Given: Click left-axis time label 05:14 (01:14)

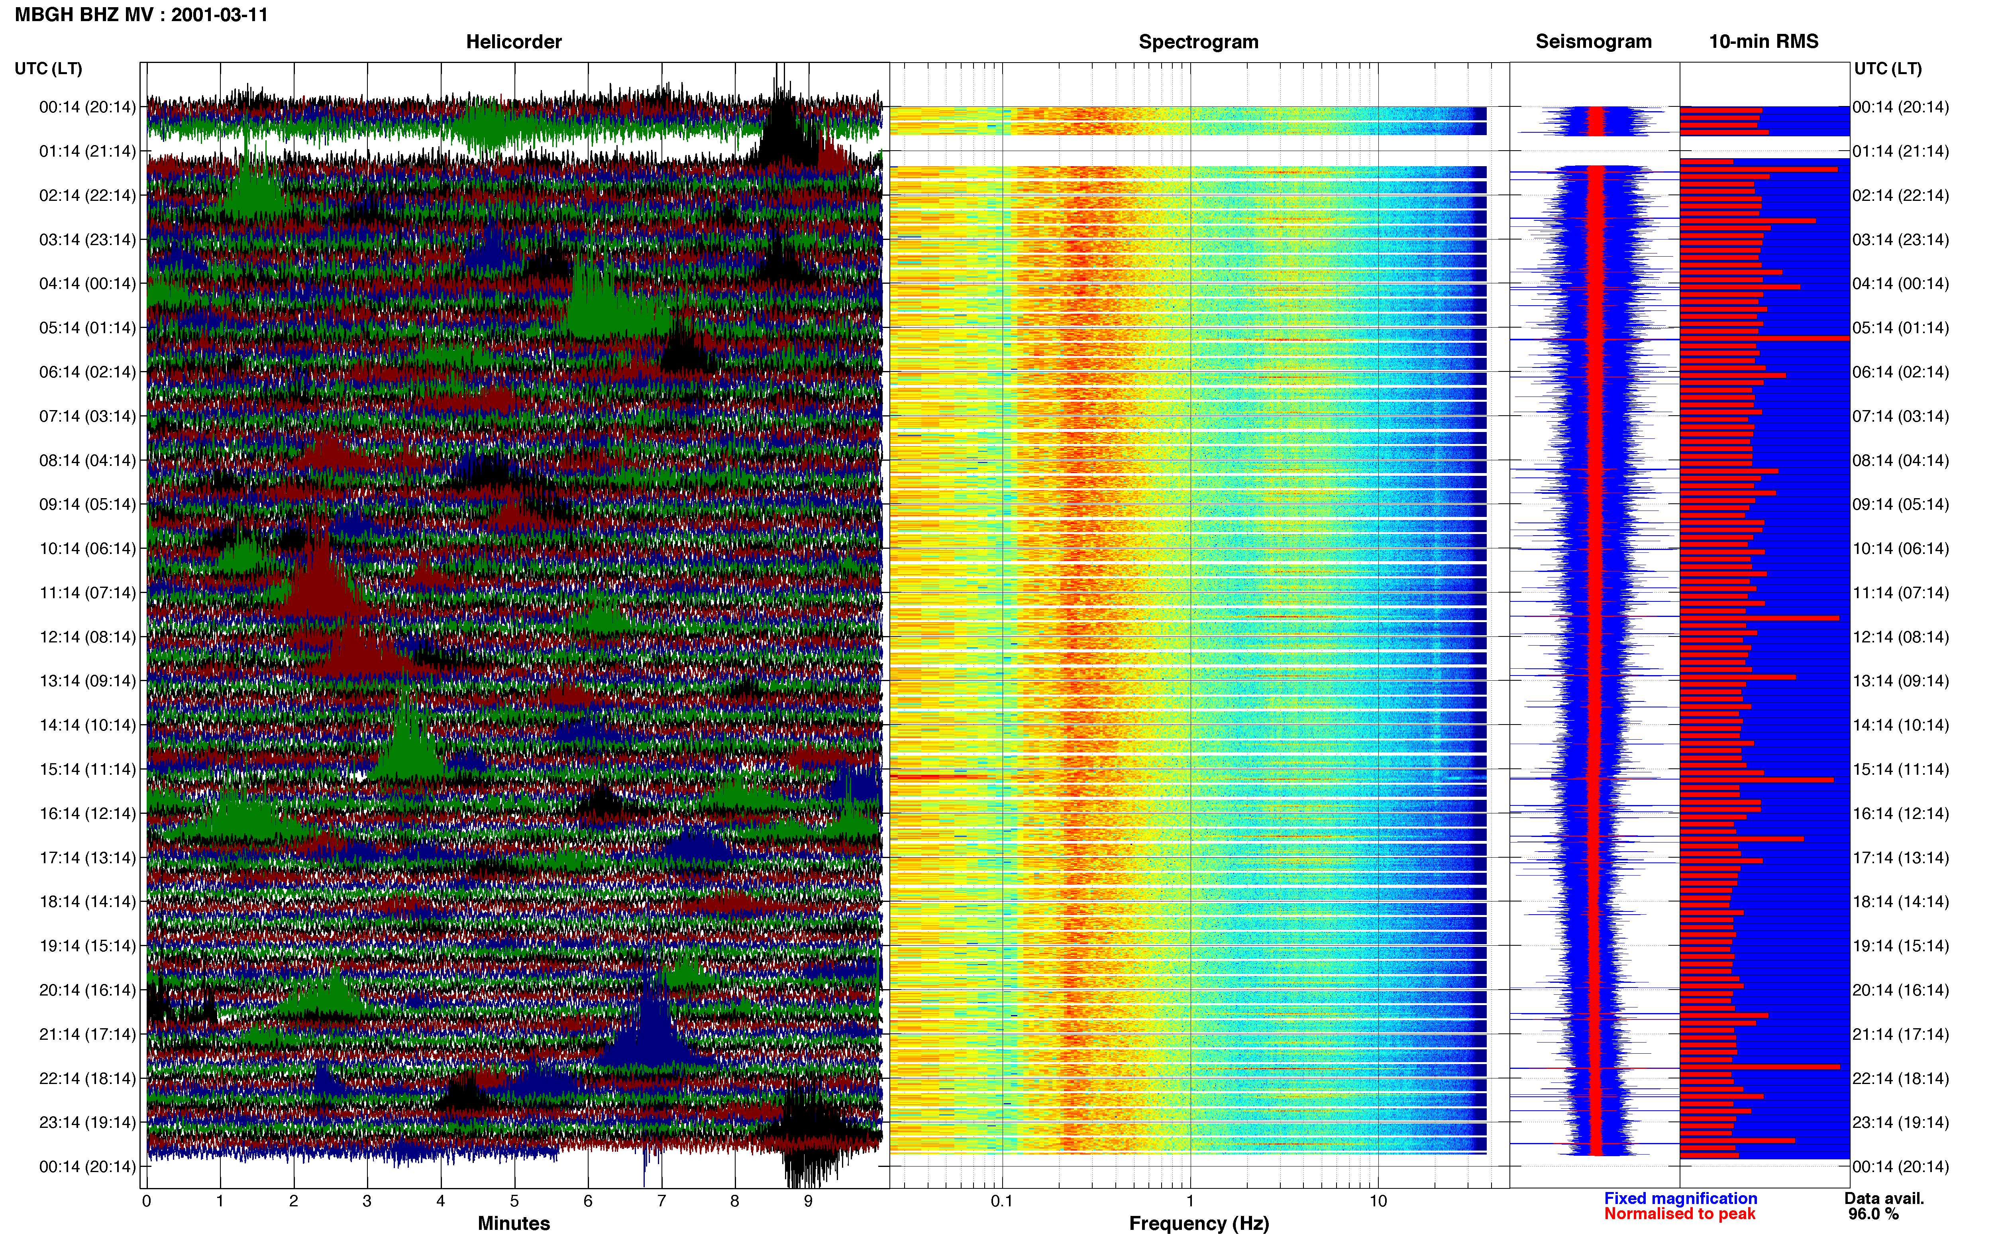Looking at the screenshot, I should click(x=88, y=328).
